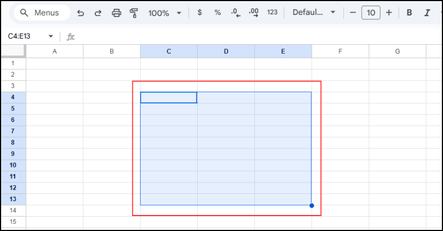443x231 pixels.
Task: Expand the Name box dropdown arrow
Action: 51,36
